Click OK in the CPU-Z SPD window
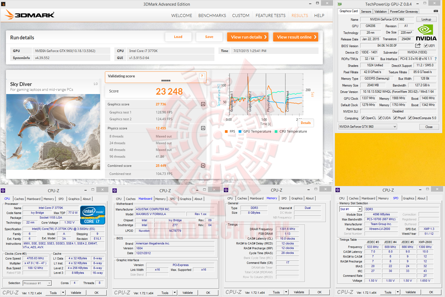Image resolution: width=445 pixels, height=297 pixels. point(431,292)
